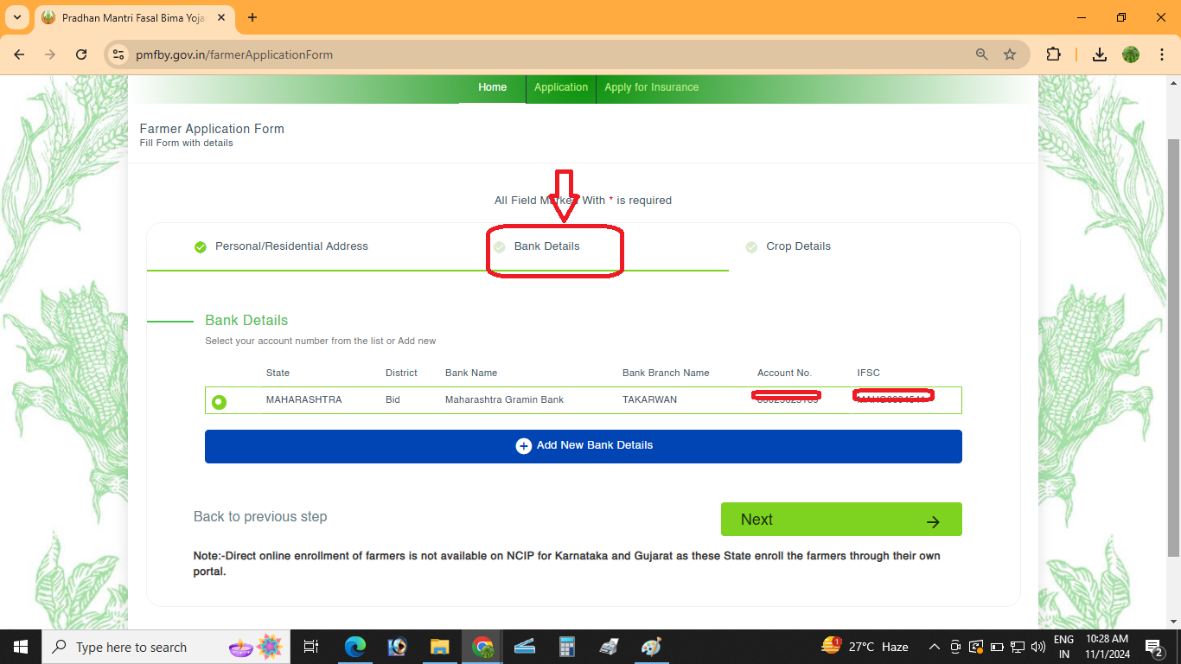This screenshot has height=664, width=1181.
Task: Click the Add New Bank Details button
Action: pos(583,446)
